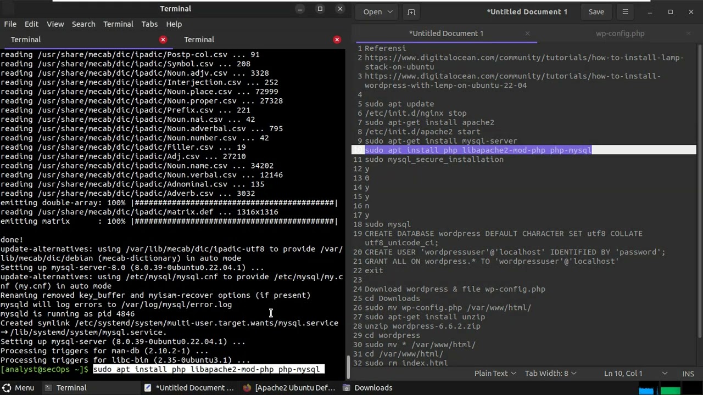Open Terminal from the taskbar
This screenshot has width=703, height=395.
click(66, 387)
